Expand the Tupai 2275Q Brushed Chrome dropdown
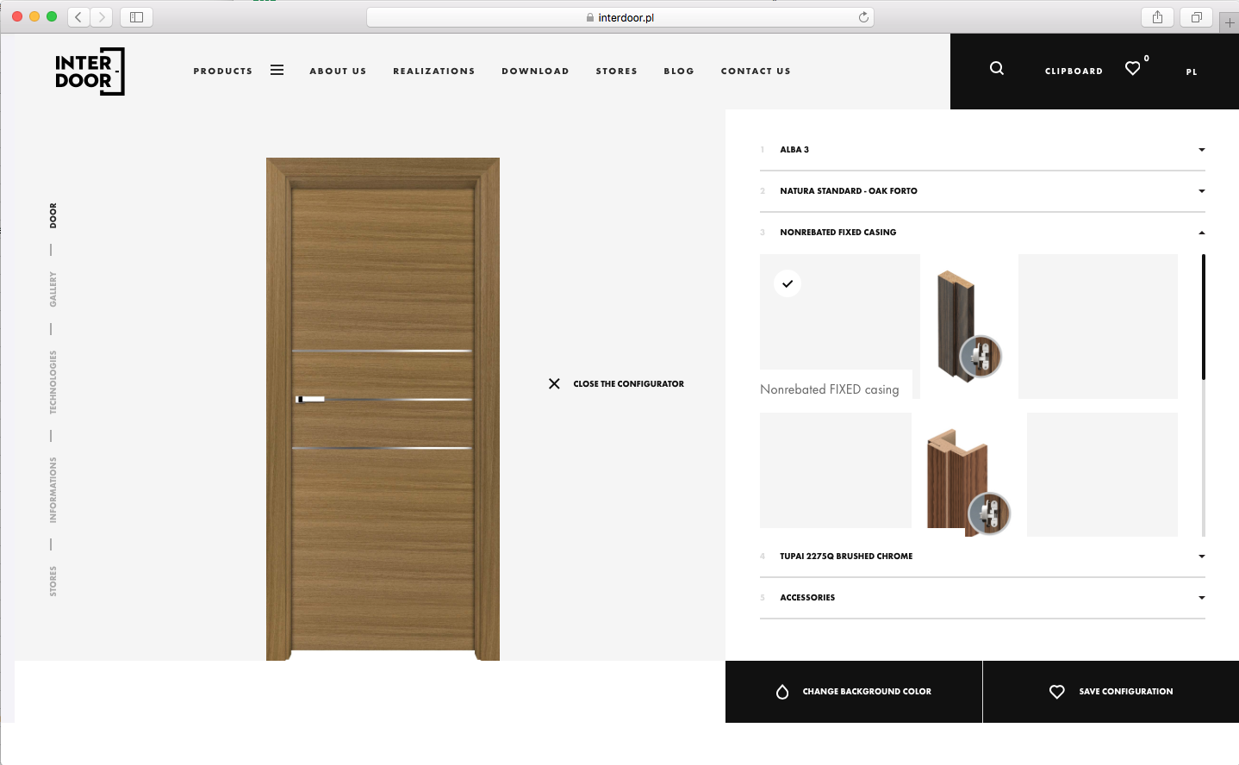 (x=982, y=557)
